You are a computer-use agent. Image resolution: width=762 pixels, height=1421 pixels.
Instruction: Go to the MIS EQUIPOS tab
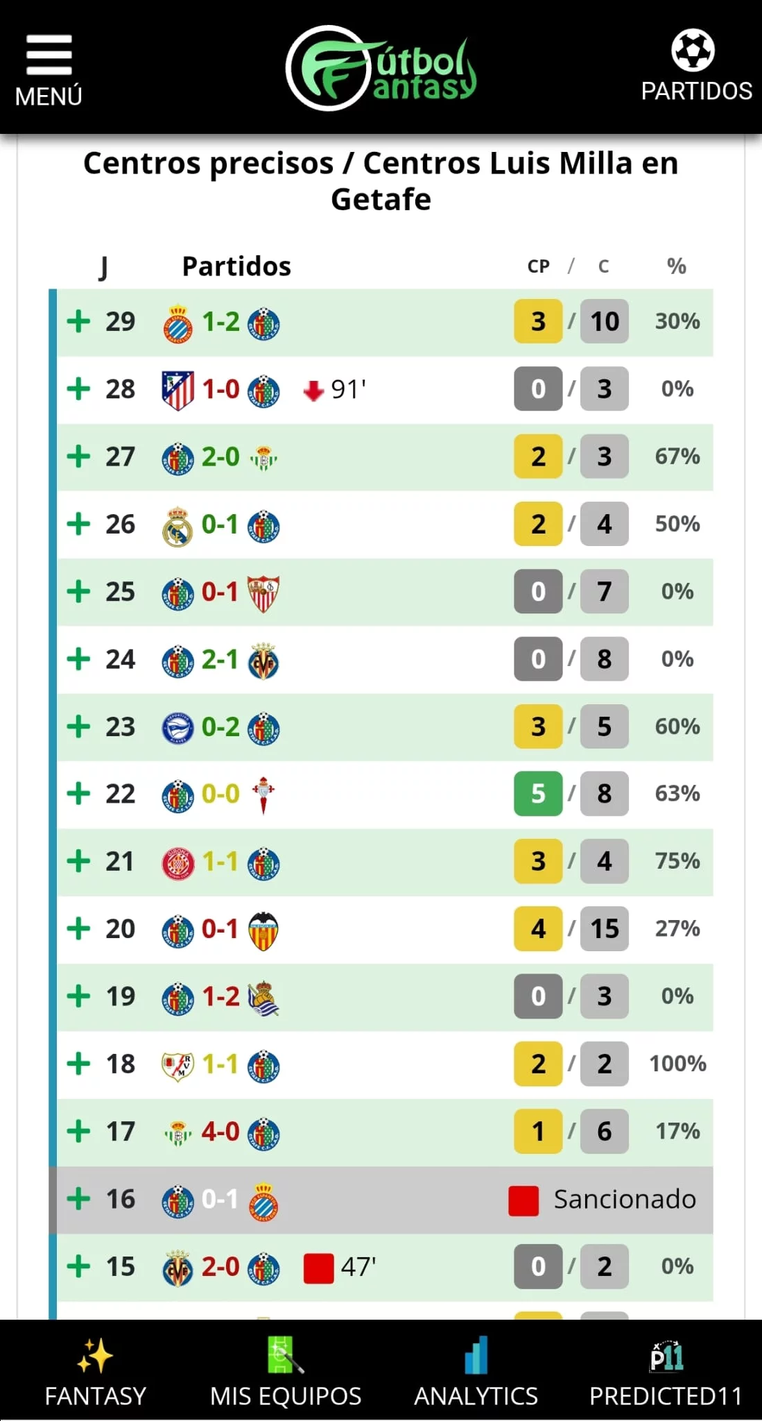(285, 1395)
